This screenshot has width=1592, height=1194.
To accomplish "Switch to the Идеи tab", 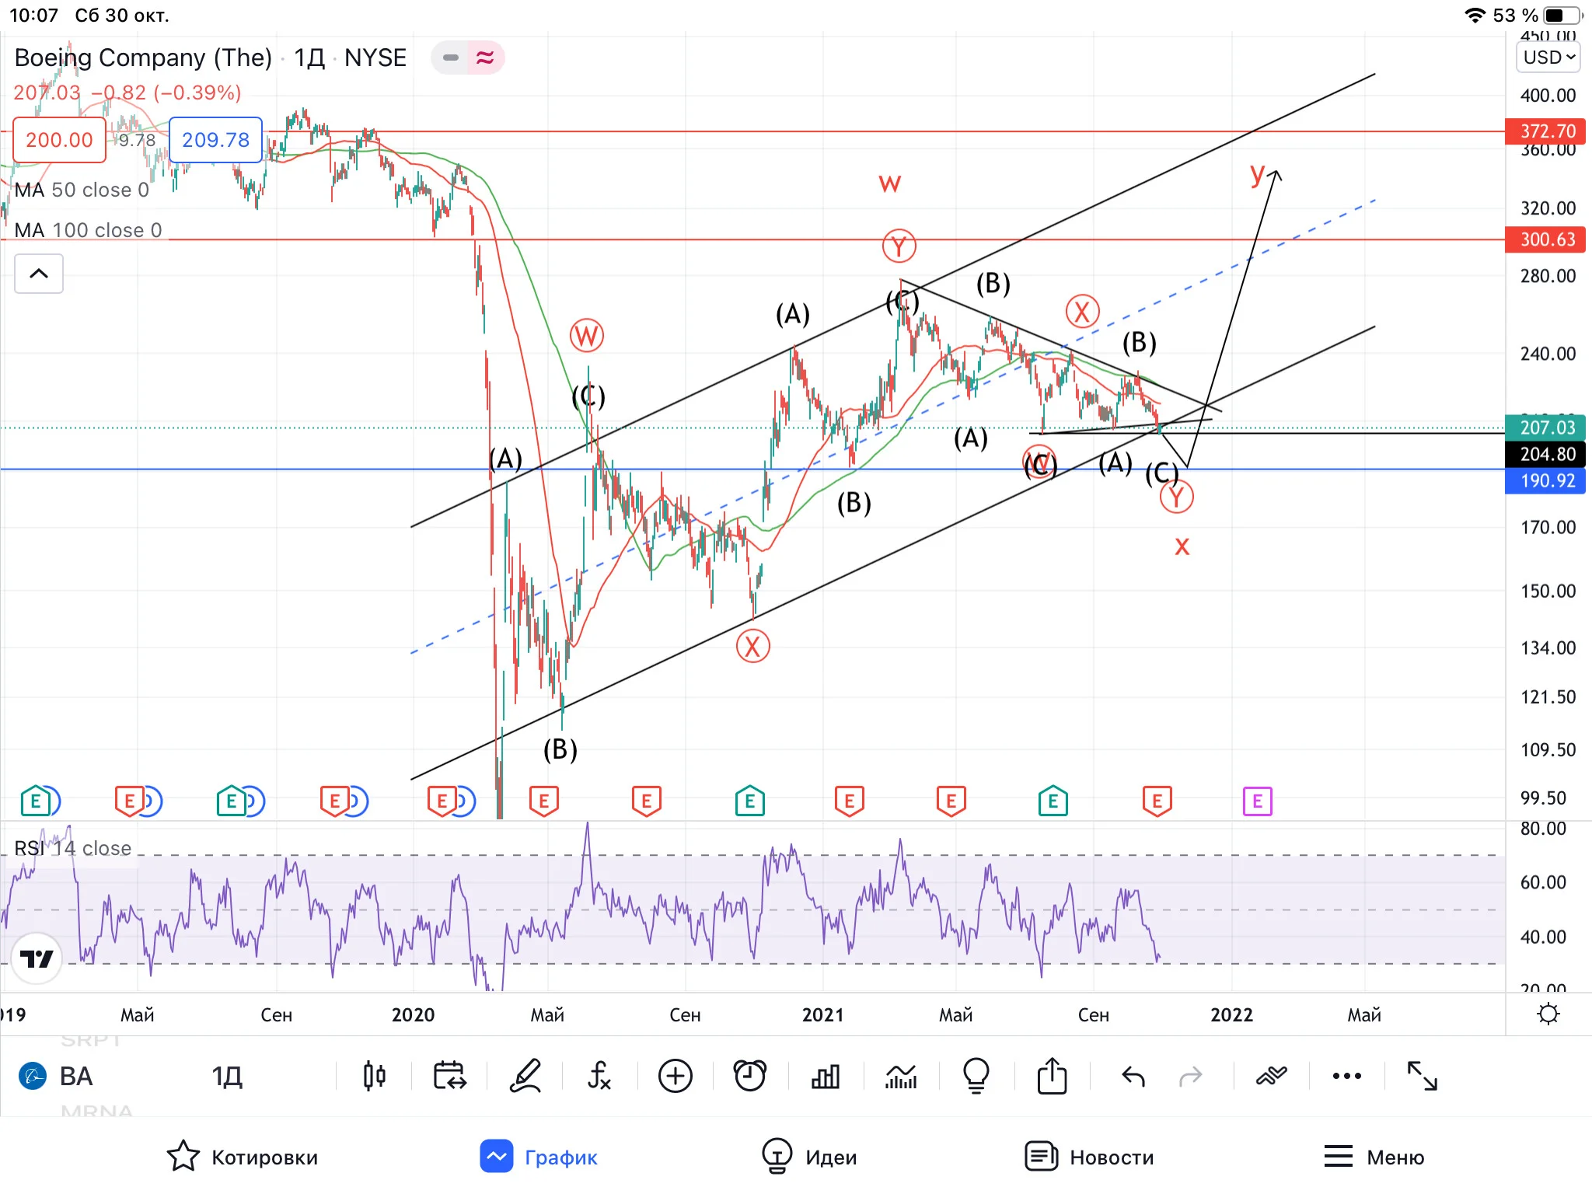I will [809, 1157].
